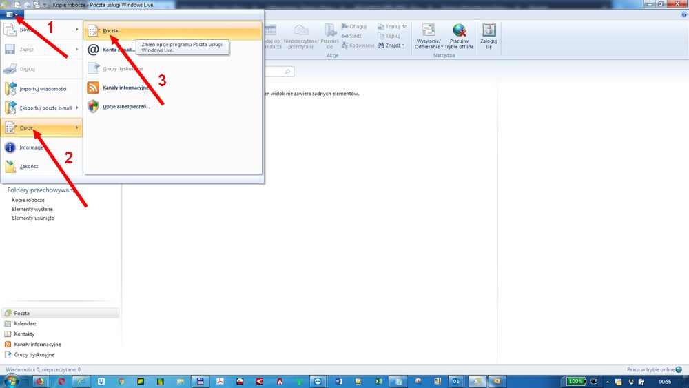This screenshot has width=689, height=388.
Task: Show hidden system tray icons
Action: 608,382
